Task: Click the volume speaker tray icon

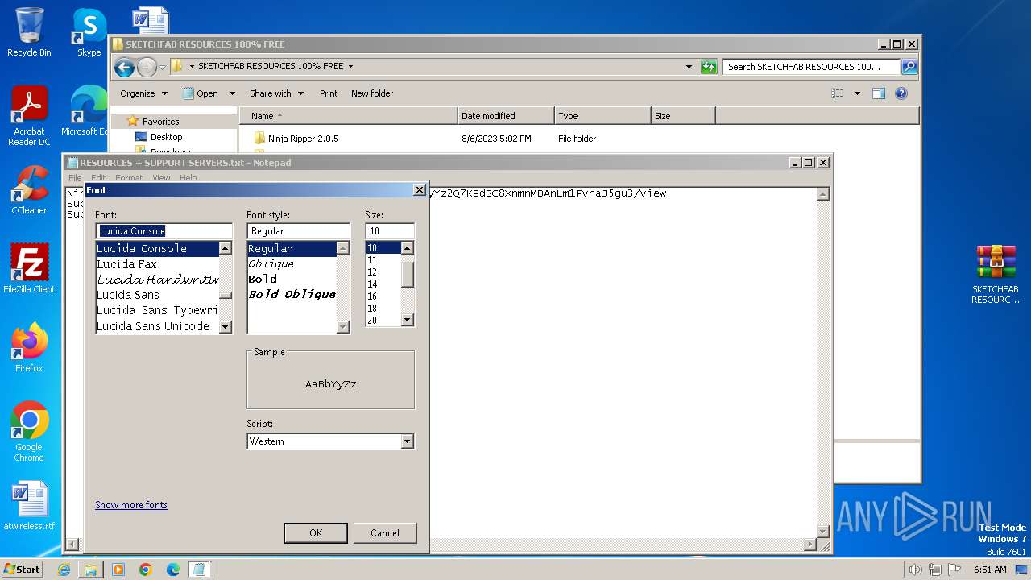Action: 915,570
